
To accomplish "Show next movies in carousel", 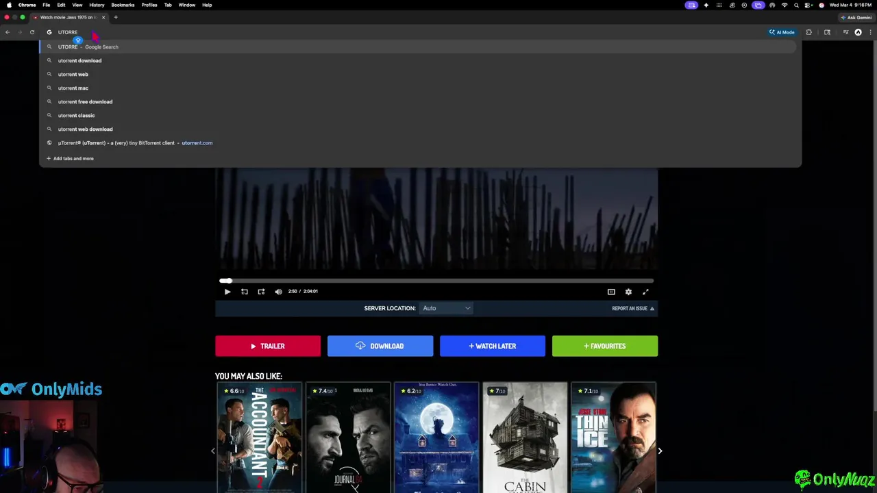I will click(660, 451).
